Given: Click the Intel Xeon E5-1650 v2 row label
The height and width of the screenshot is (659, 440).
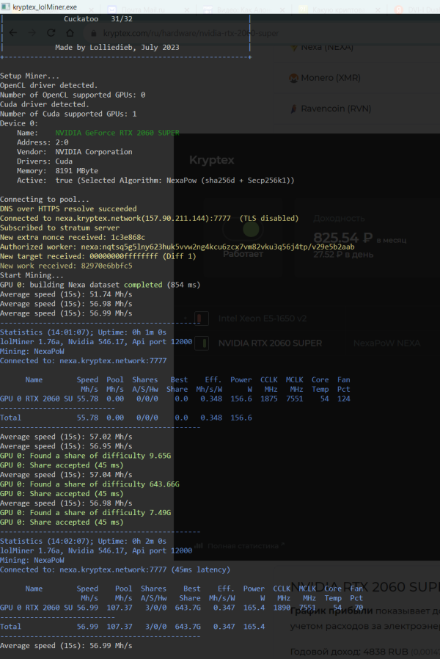Looking at the screenshot, I should (263, 318).
